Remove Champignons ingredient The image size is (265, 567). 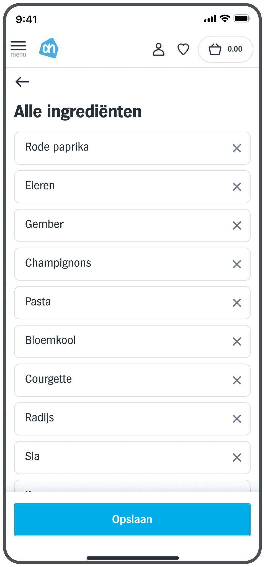pyautogui.click(x=237, y=264)
